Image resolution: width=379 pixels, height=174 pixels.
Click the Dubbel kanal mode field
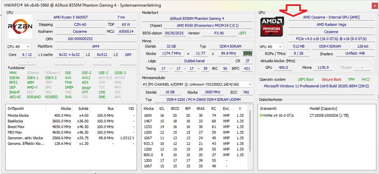pyautogui.click(x=194, y=61)
